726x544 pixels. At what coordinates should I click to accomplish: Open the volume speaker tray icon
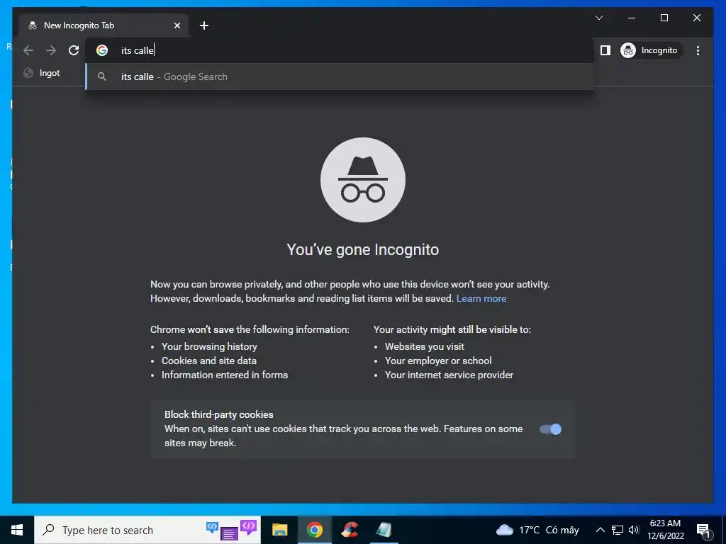tap(634, 530)
